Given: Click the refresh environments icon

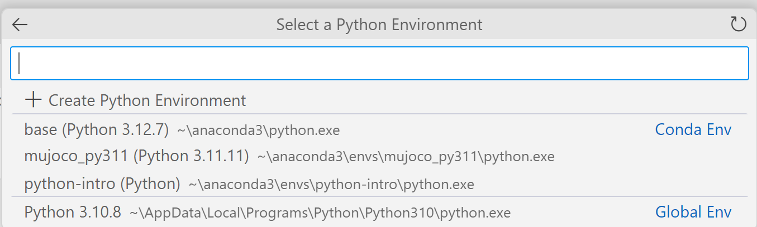Looking at the screenshot, I should click(738, 25).
